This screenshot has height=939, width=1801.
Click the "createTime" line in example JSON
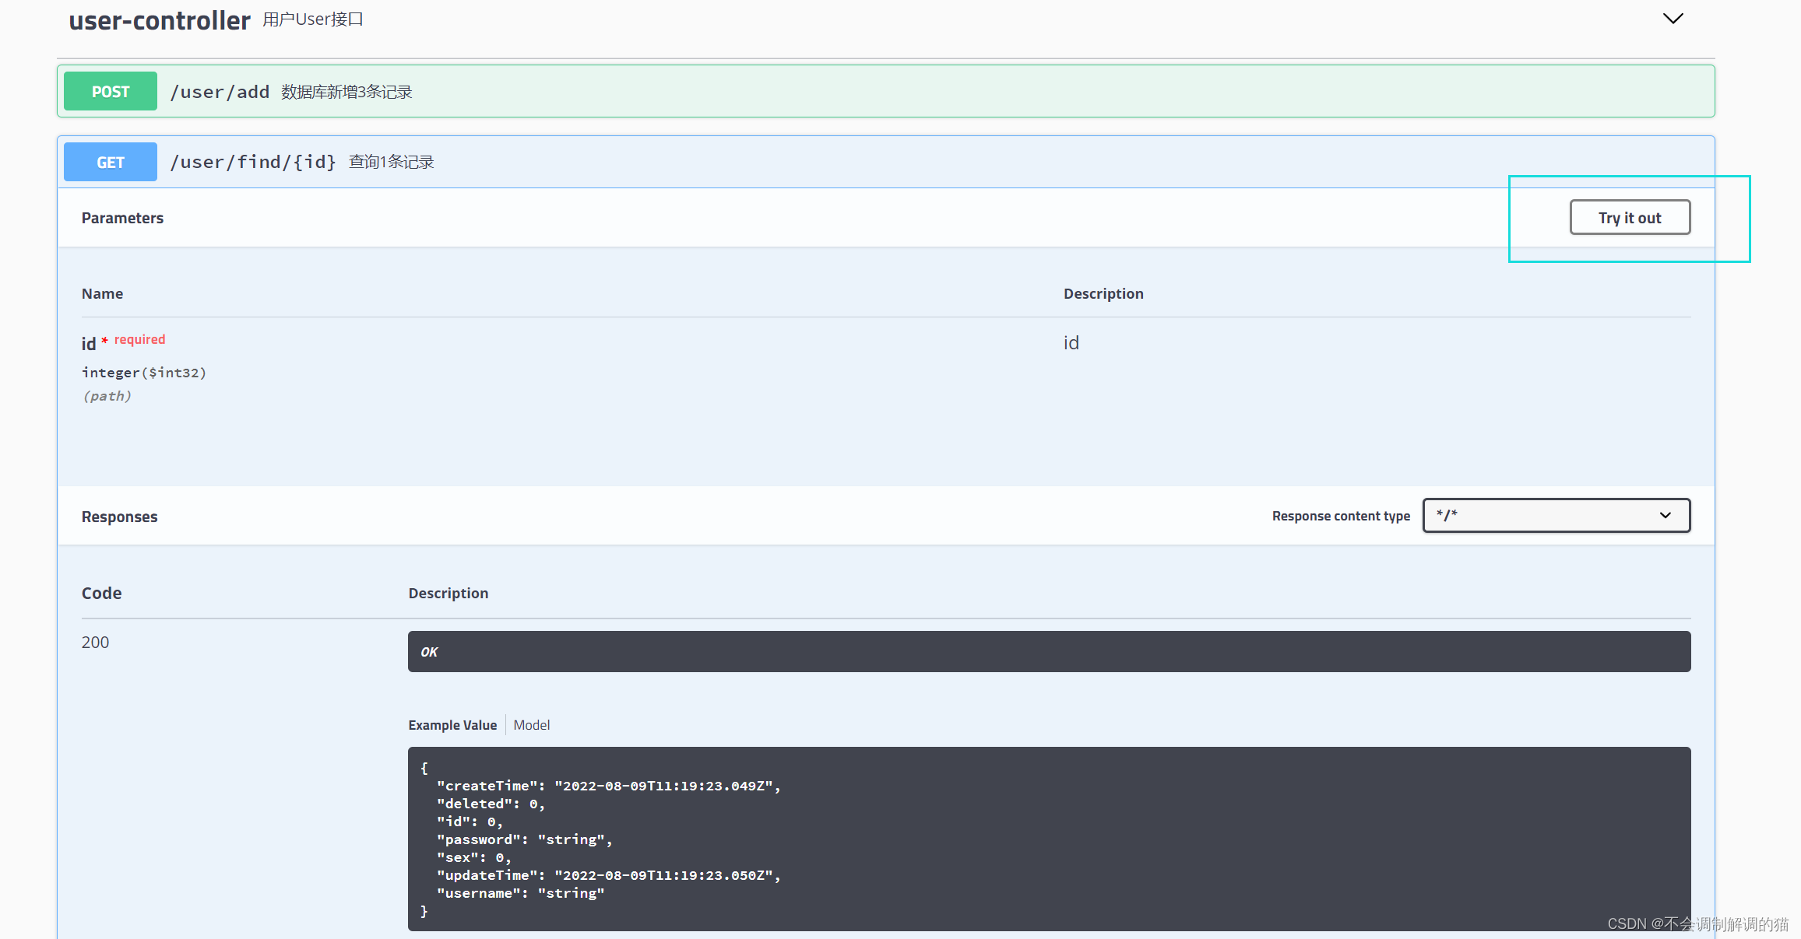(x=609, y=786)
